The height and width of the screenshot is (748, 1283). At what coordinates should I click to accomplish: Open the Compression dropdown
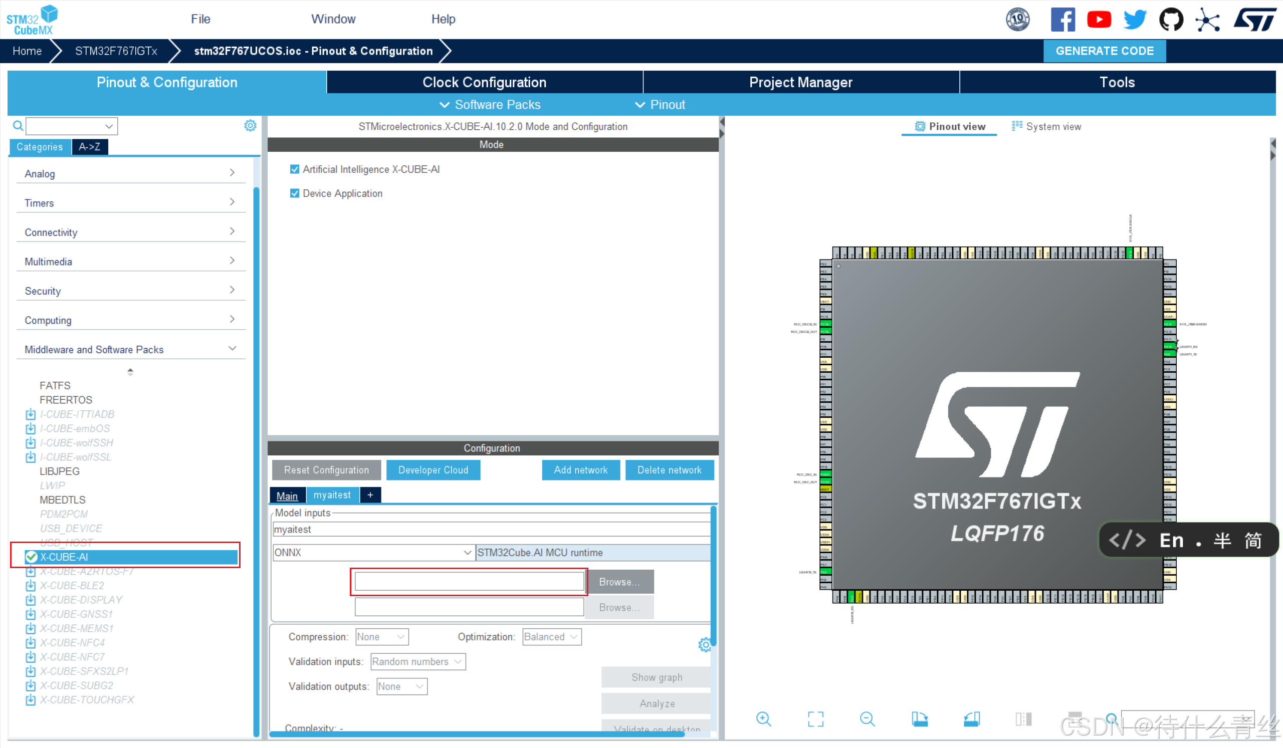[382, 637]
